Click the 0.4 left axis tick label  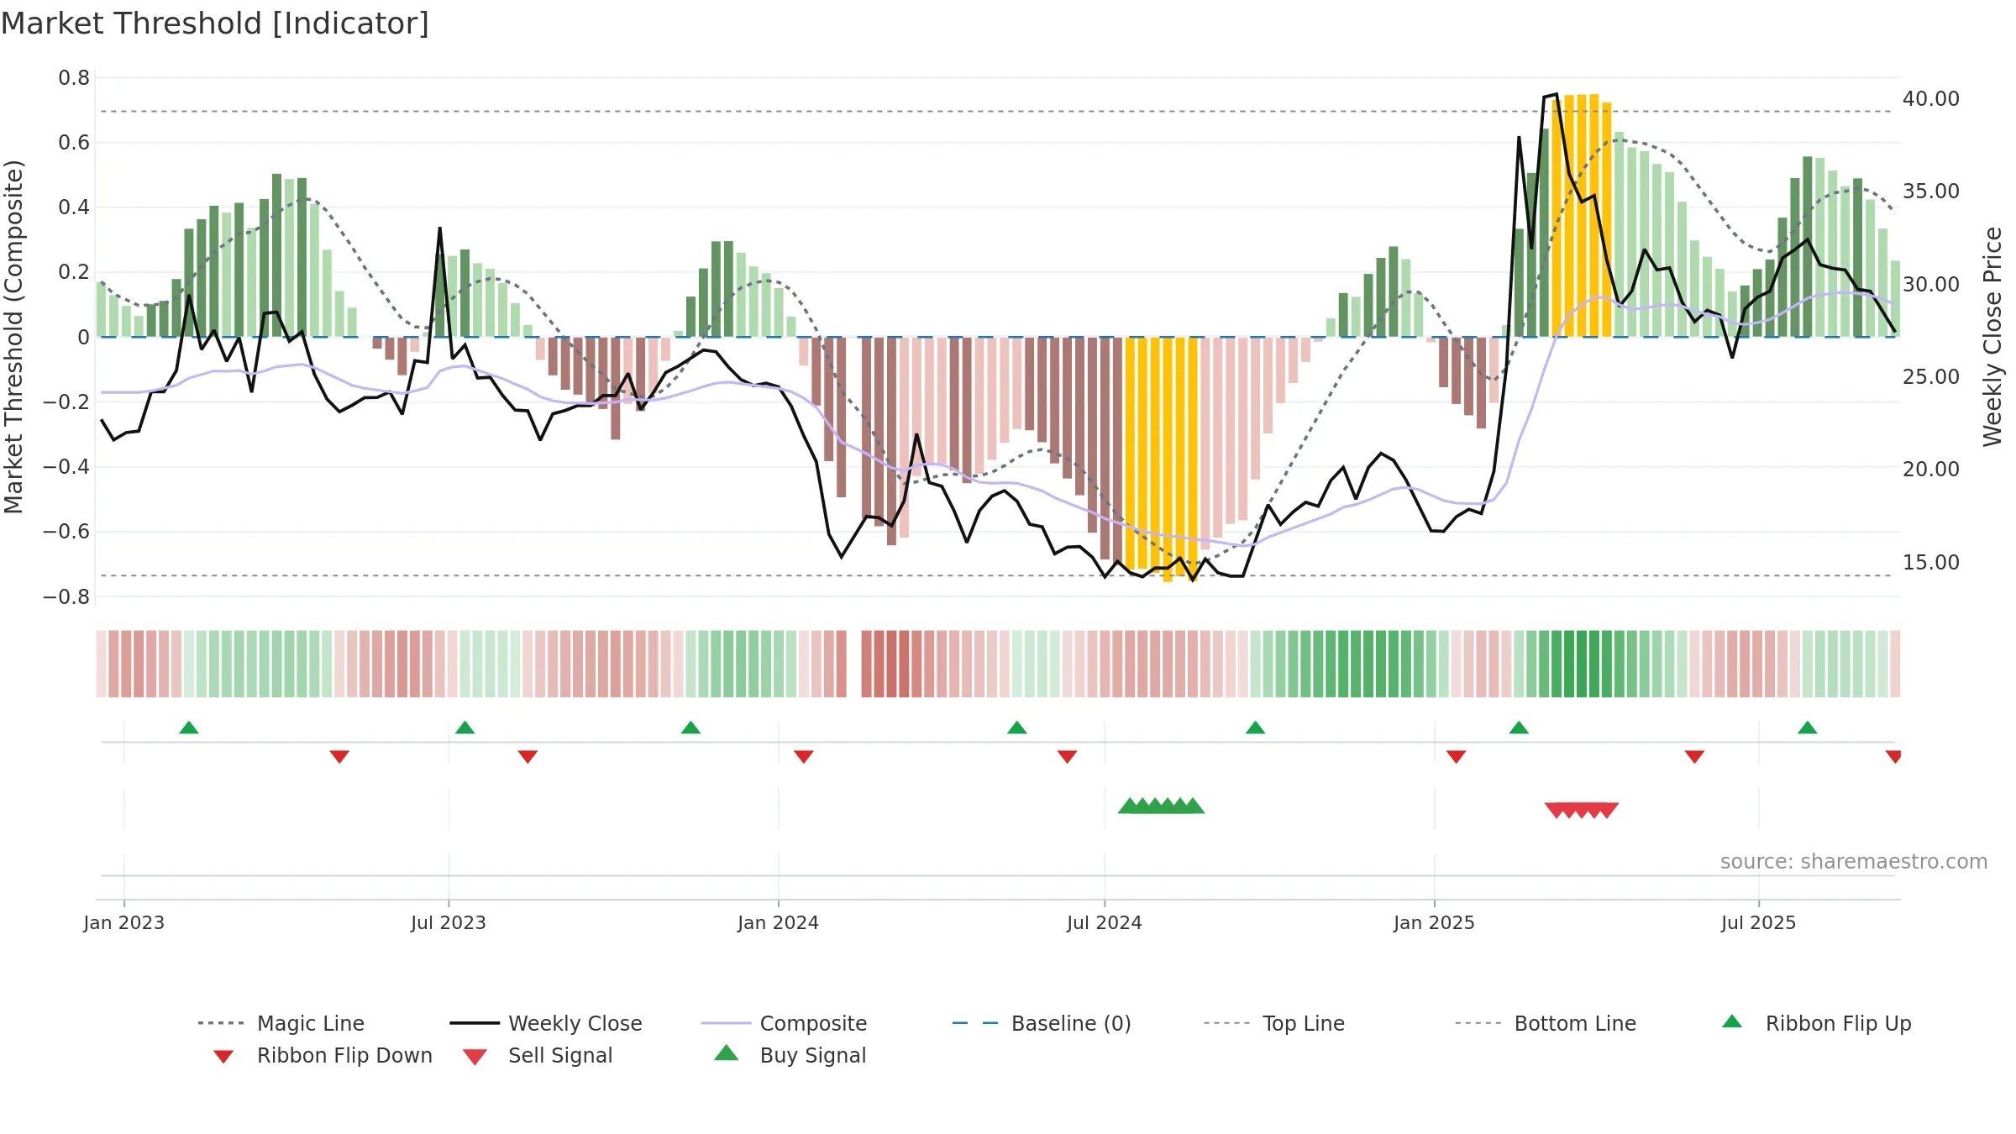tap(74, 207)
